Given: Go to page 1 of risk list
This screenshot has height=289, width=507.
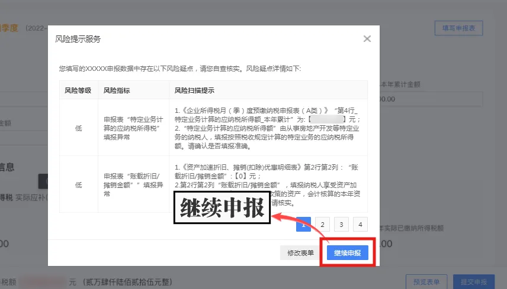Looking at the screenshot, I should pyautogui.click(x=303, y=225).
